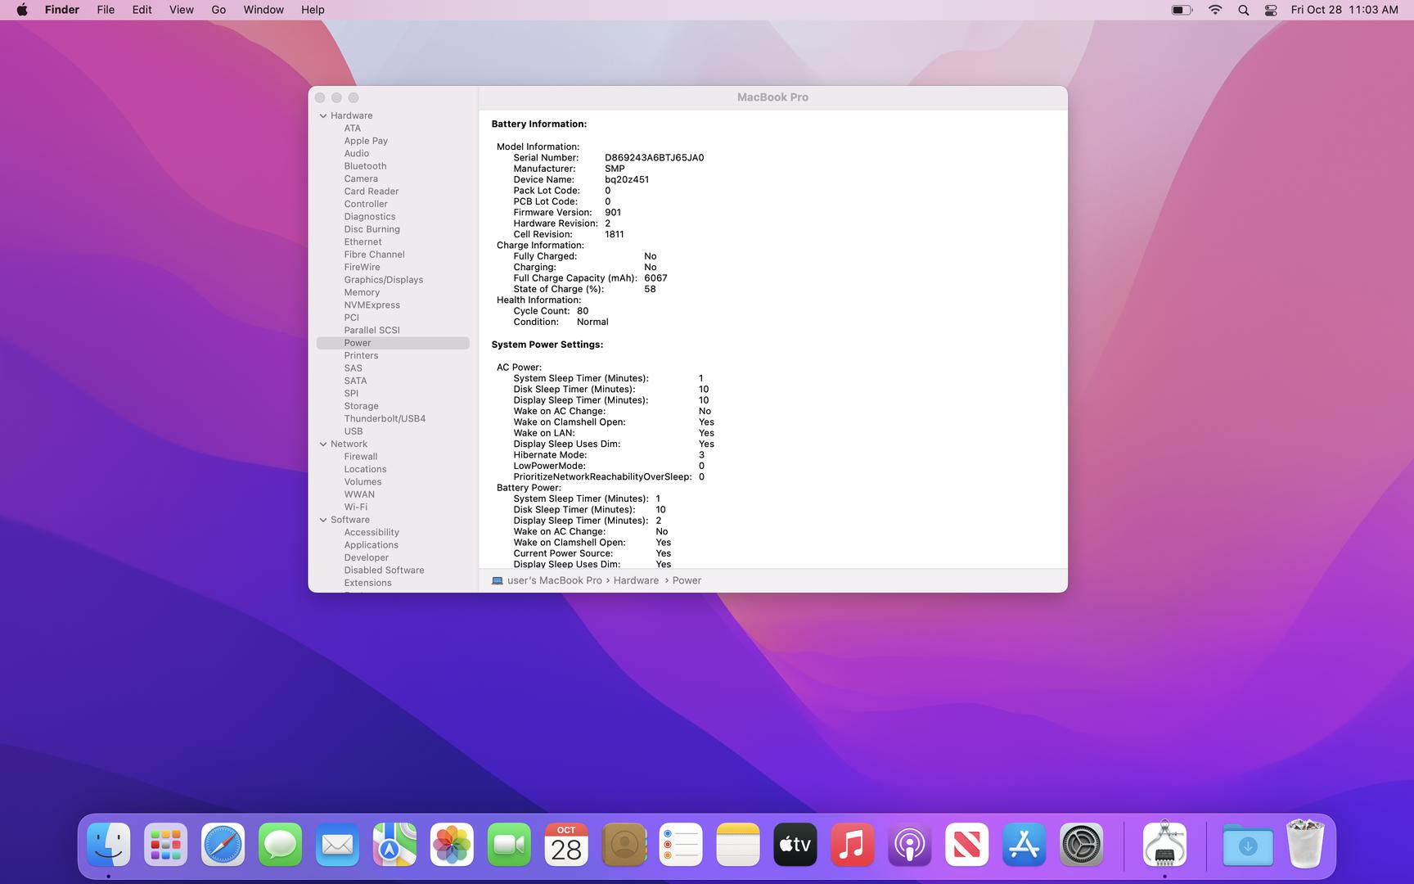This screenshot has width=1414, height=884.
Task: Open System Preferences gear icon
Action: pyautogui.click(x=1082, y=845)
